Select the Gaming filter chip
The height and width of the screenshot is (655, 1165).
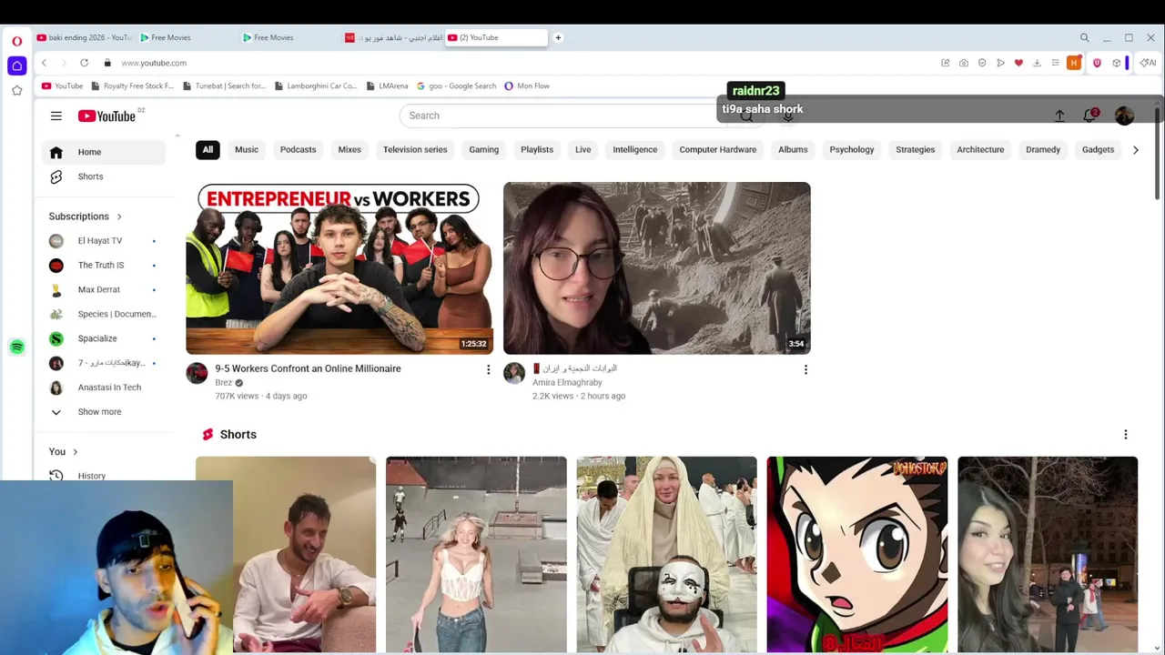pos(484,149)
